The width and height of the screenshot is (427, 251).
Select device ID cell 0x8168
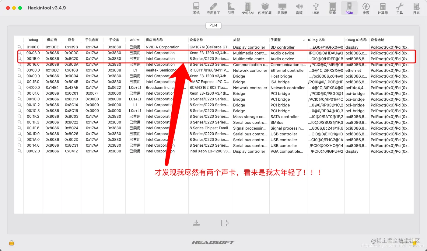pos(71,70)
